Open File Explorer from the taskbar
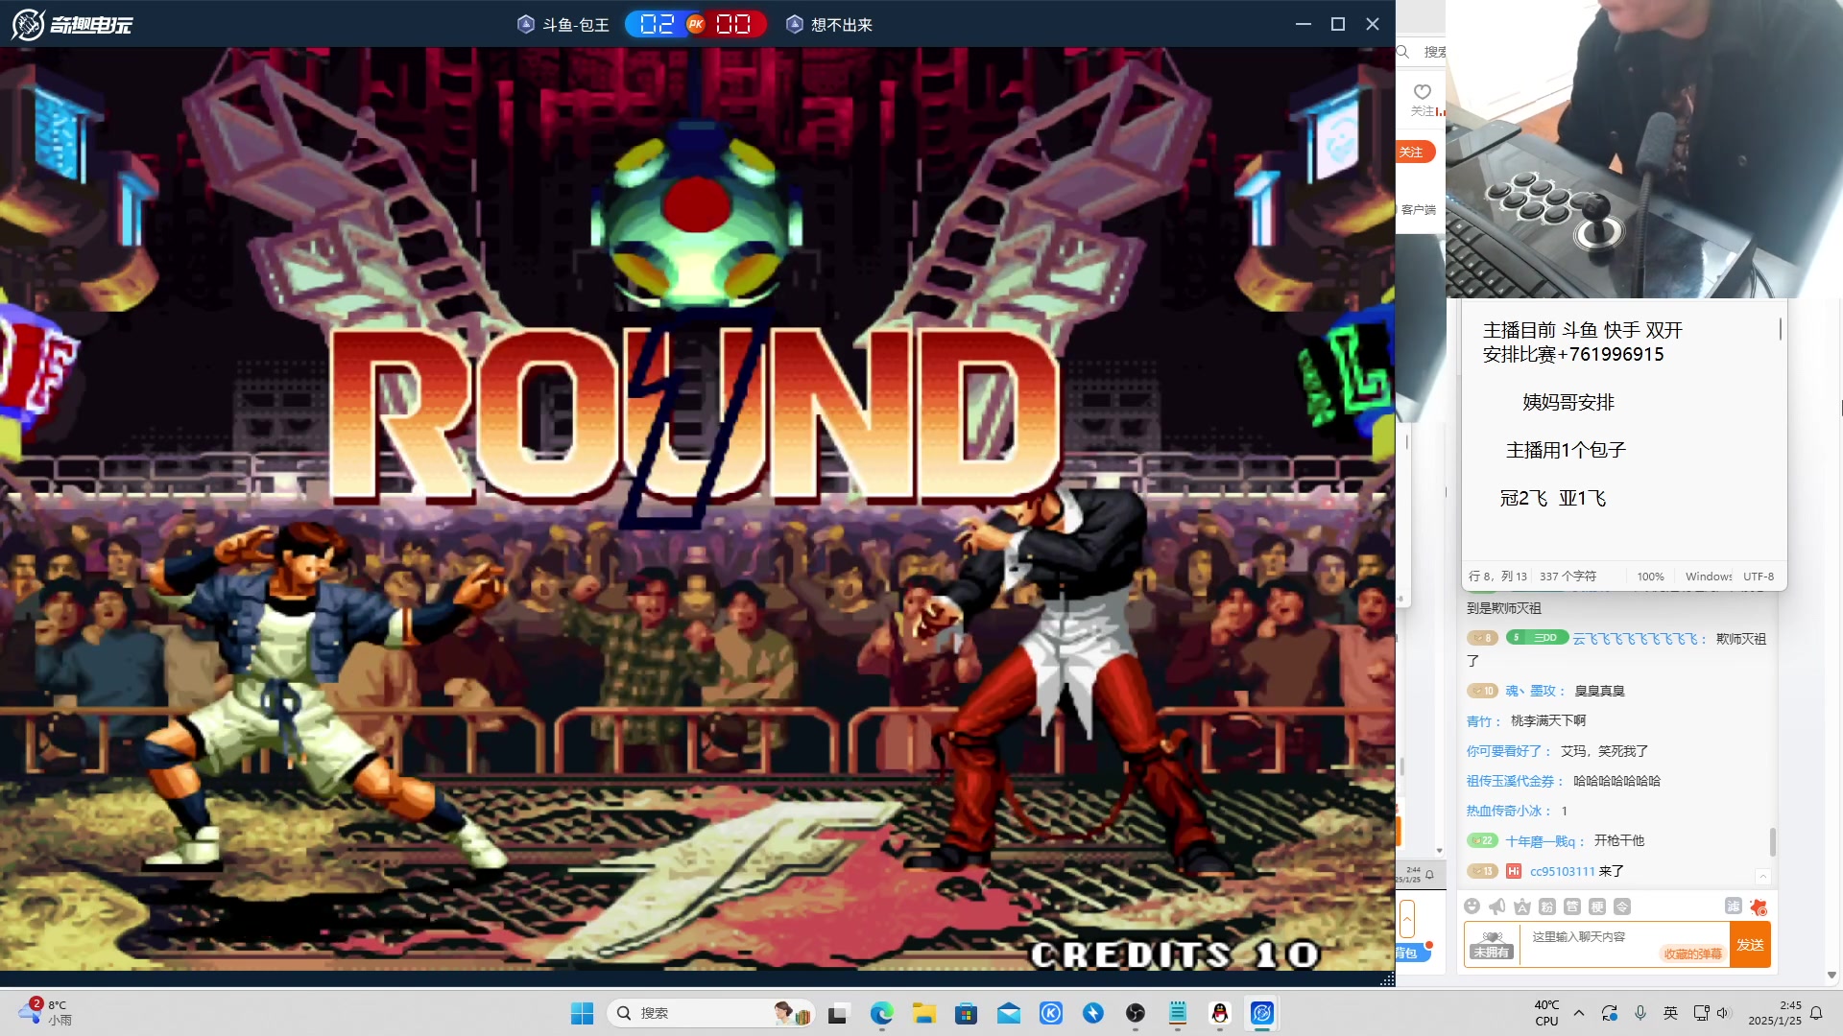1843x1036 pixels. click(x=923, y=1013)
